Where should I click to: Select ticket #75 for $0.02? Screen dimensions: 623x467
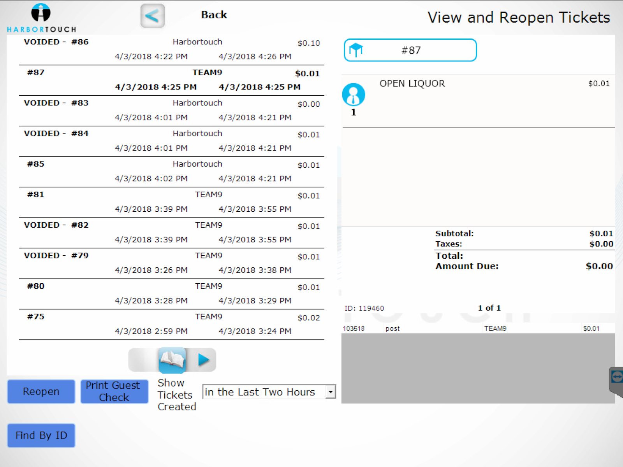click(171, 324)
